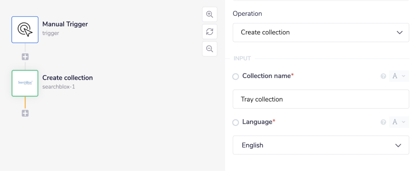Image resolution: width=416 pixels, height=171 pixels.
Task: Toggle the circle beside Language
Action: [236, 122]
